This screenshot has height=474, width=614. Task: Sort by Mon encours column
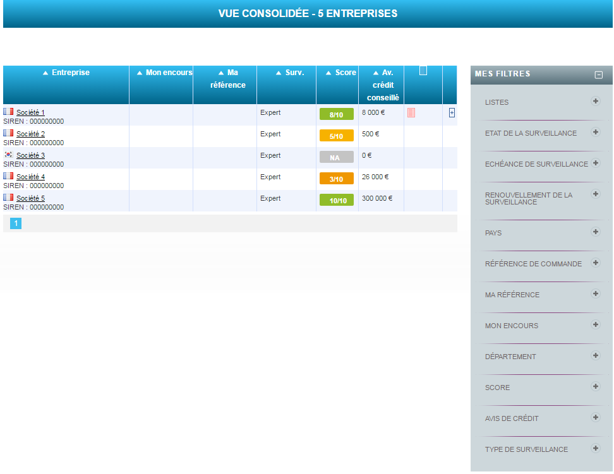(164, 73)
